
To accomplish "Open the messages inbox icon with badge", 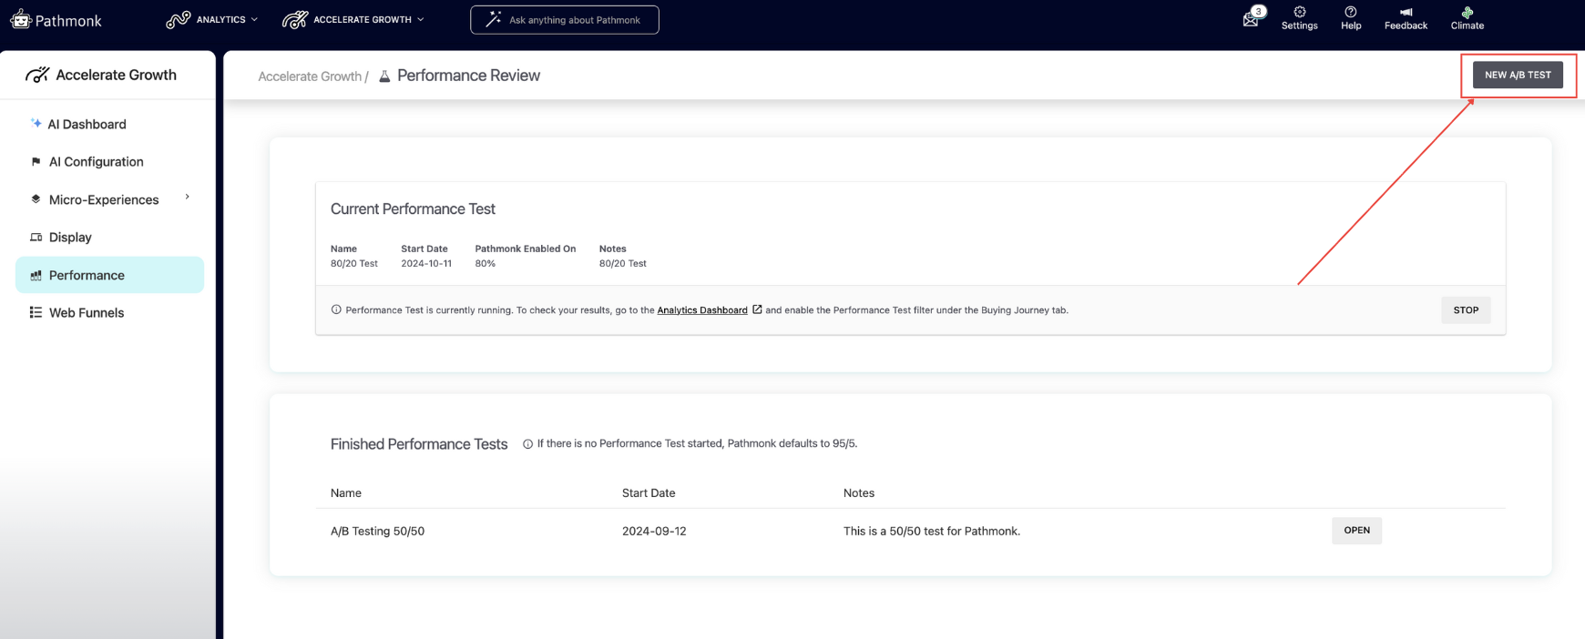I will click(x=1253, y=18).
